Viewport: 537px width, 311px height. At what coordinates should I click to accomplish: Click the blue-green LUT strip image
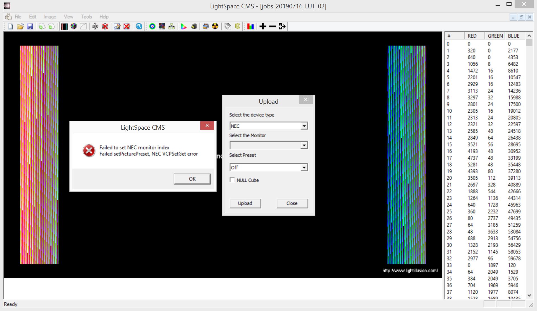pyautogui.click(x=407, y=155)
